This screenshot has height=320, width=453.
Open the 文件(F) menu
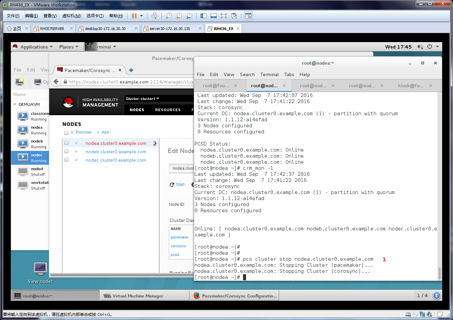click(x=13, y=16)
